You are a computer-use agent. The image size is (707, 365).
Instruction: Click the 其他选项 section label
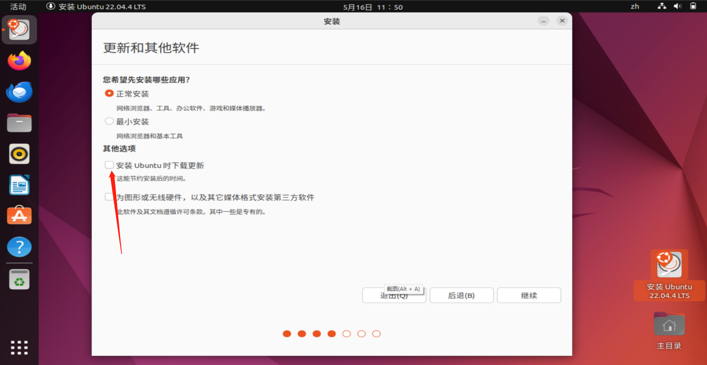click(119, 149)
